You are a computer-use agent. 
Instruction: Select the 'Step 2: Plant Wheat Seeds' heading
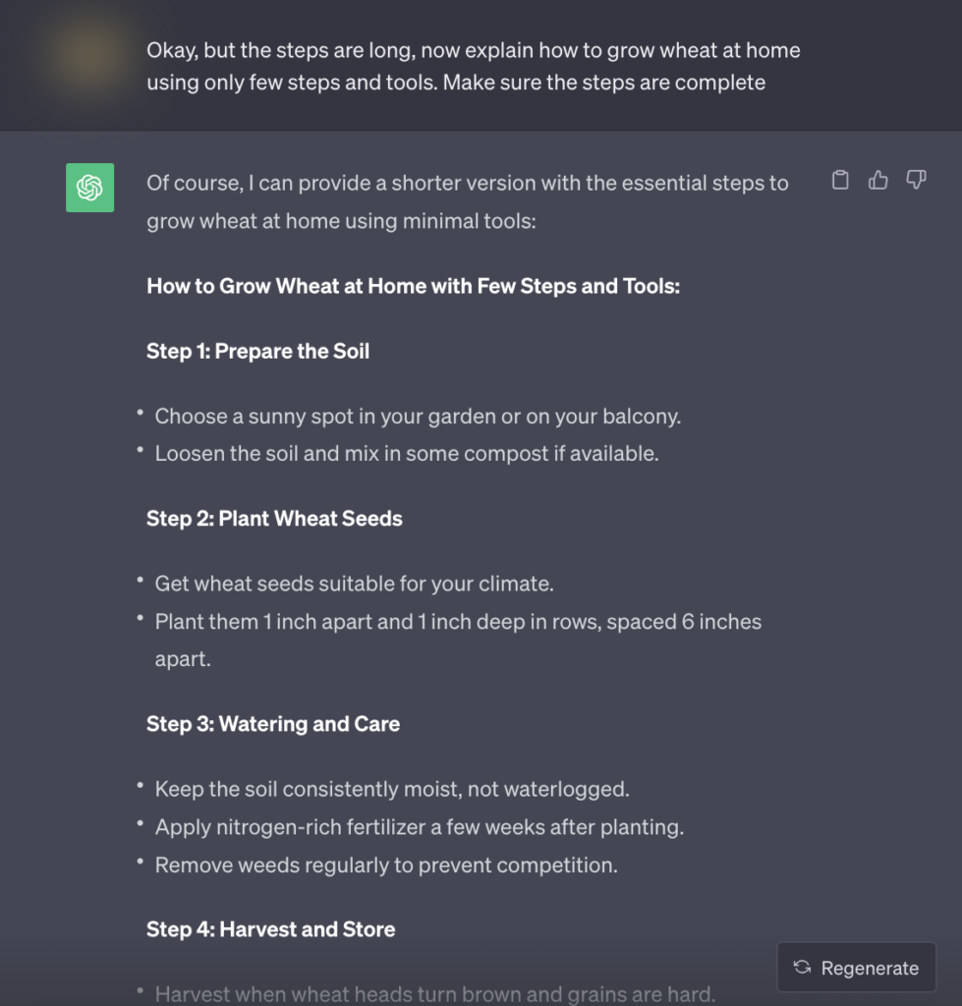(274, 519)
